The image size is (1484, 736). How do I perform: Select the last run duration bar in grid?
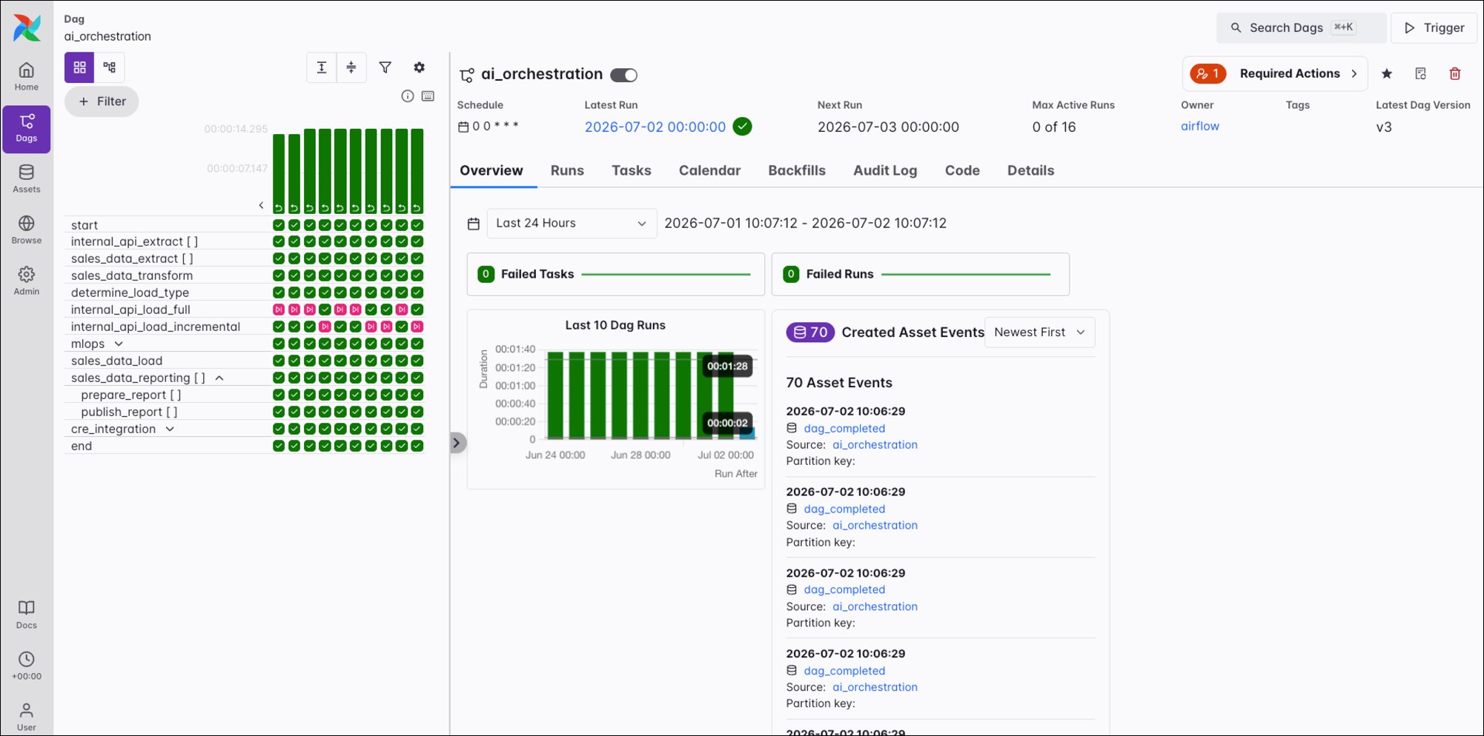[417, 171]
